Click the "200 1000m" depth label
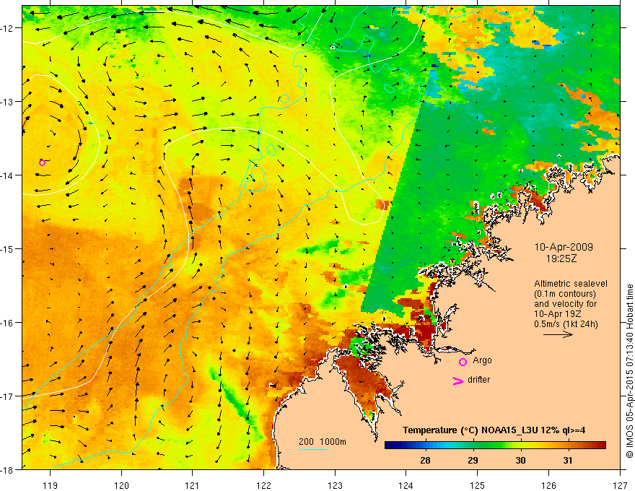Screen dimensions: 635x491 323,442
